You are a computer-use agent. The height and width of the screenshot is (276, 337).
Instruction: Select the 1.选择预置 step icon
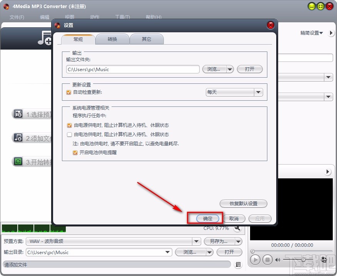point(18,113)
